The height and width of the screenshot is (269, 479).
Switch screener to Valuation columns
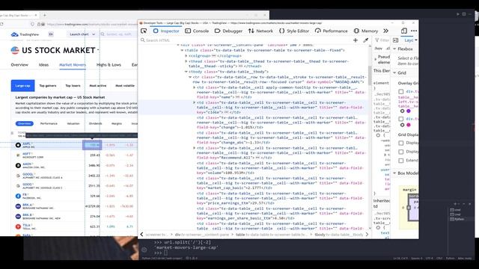[73, 123]
